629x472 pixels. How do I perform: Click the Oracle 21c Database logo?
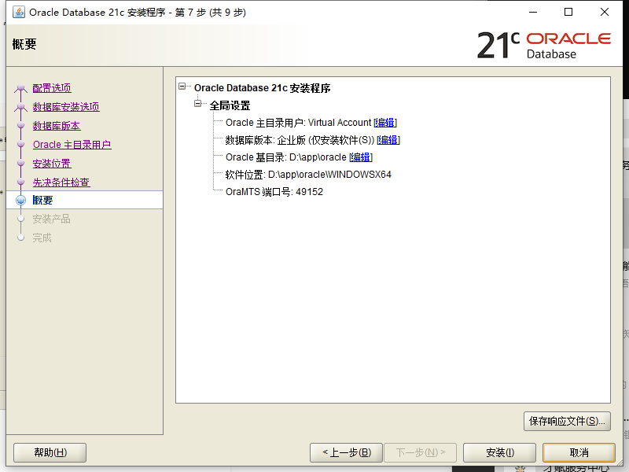pyautogui.click(x=544, y=45)
